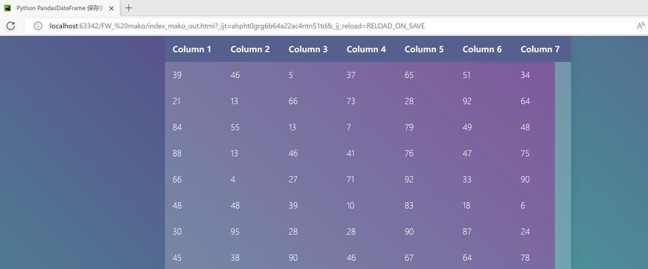This screenshot has width=648, height=269.
Task: Select cell value 65
Action: (409, 75)
